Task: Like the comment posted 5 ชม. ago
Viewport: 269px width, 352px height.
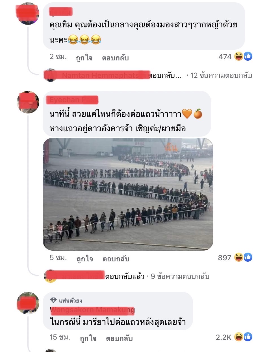Action: [x=84, y=259]
